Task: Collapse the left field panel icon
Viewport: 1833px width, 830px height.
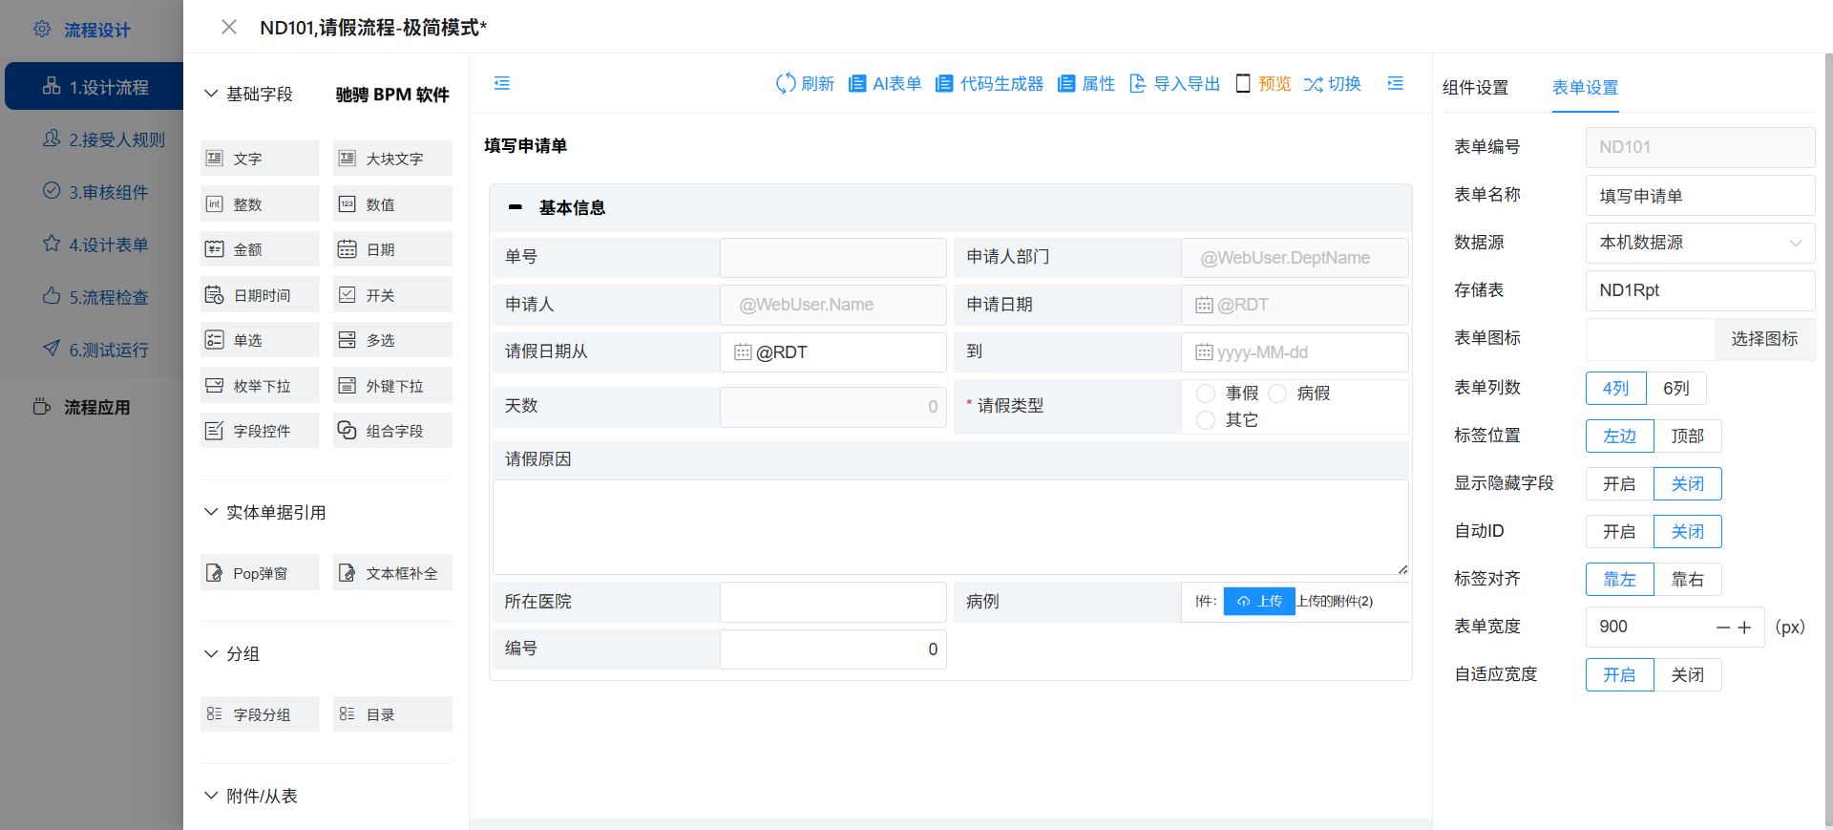Action: 502,84
